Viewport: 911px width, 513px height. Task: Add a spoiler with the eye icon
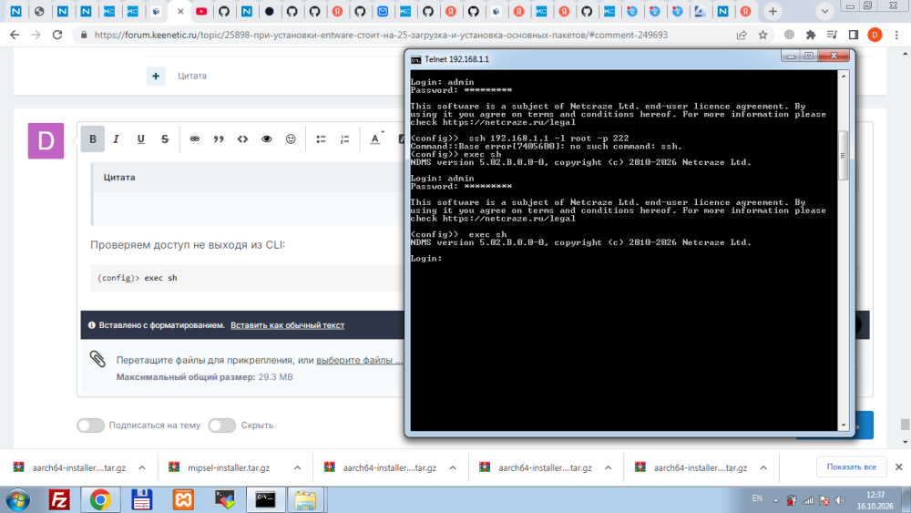(267, 139)
